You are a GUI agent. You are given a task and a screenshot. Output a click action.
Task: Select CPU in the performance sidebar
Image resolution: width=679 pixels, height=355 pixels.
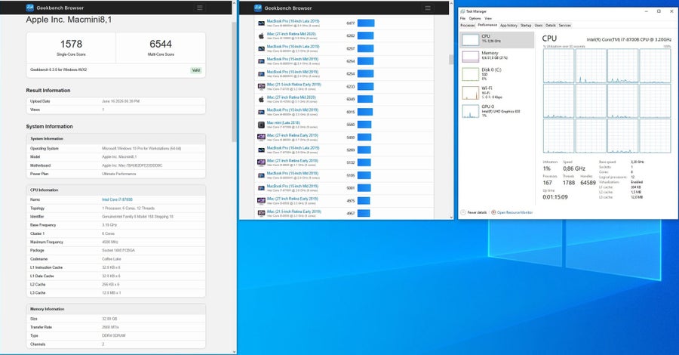(496, 39)
